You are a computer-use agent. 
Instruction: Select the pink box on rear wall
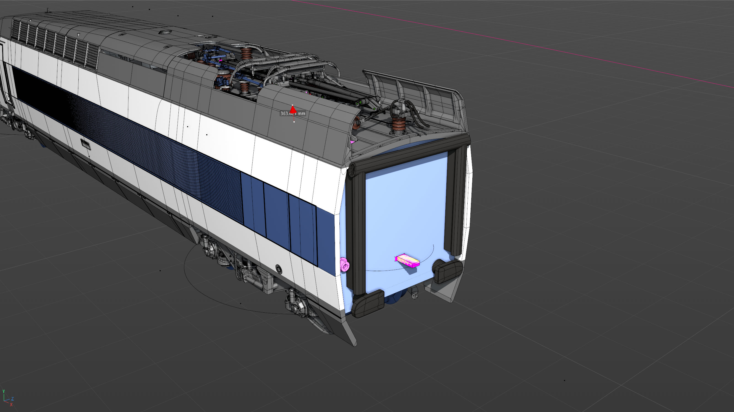(408, 260)
